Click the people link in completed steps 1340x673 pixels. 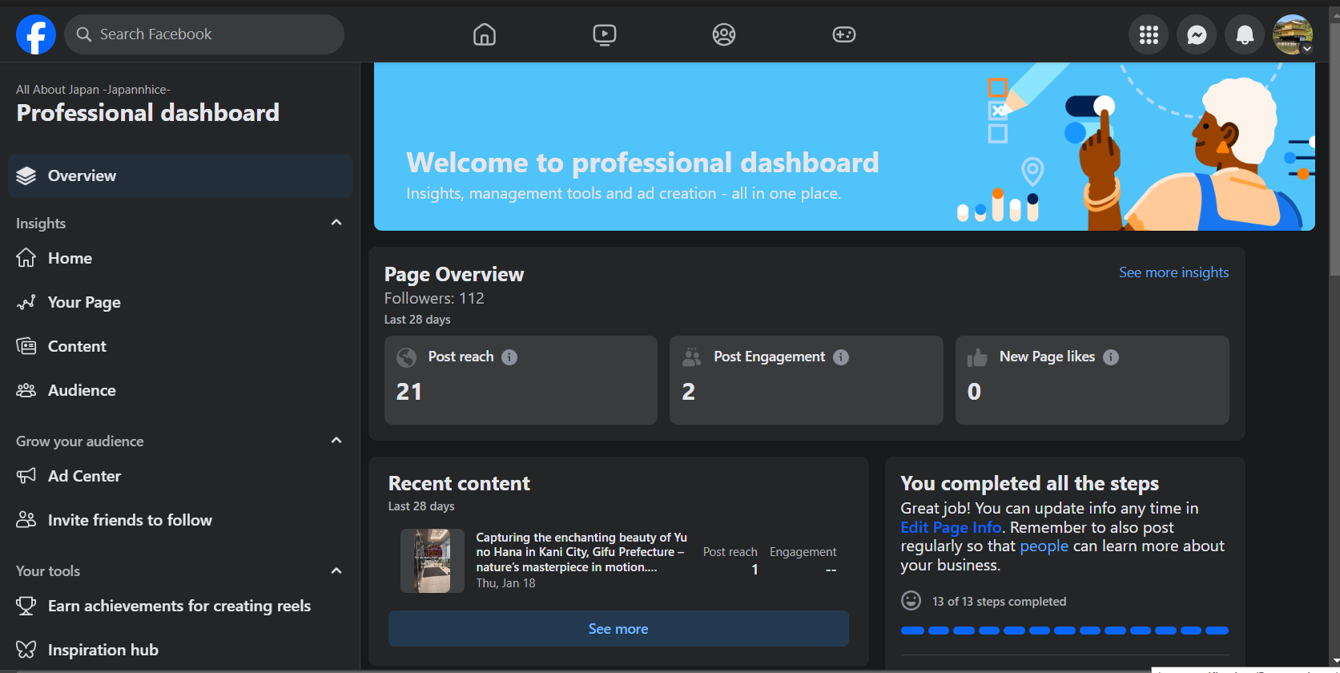(1044, 546)
